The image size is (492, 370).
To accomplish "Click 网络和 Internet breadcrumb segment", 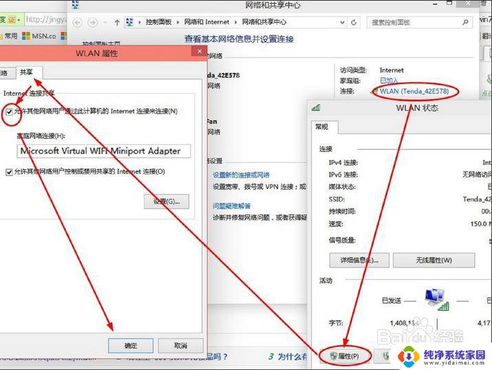I will pos(206,22).
